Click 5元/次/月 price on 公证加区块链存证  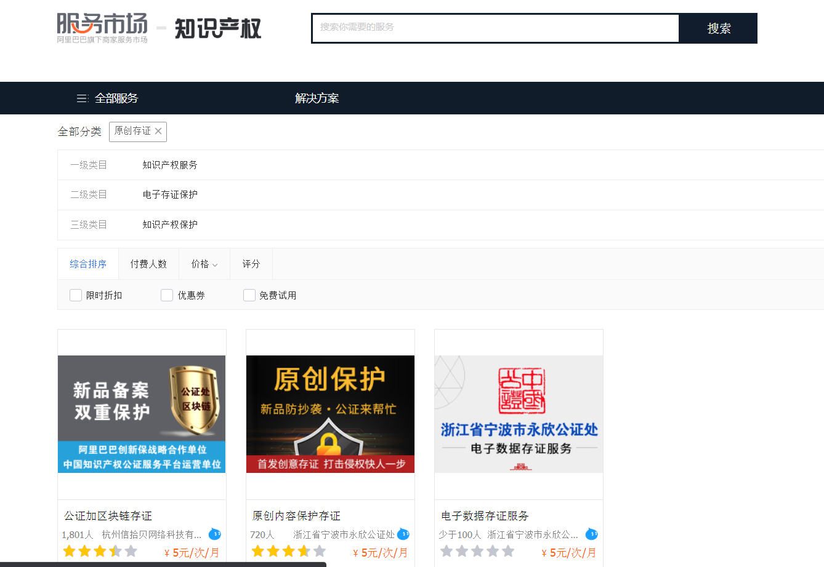[192, 553]
